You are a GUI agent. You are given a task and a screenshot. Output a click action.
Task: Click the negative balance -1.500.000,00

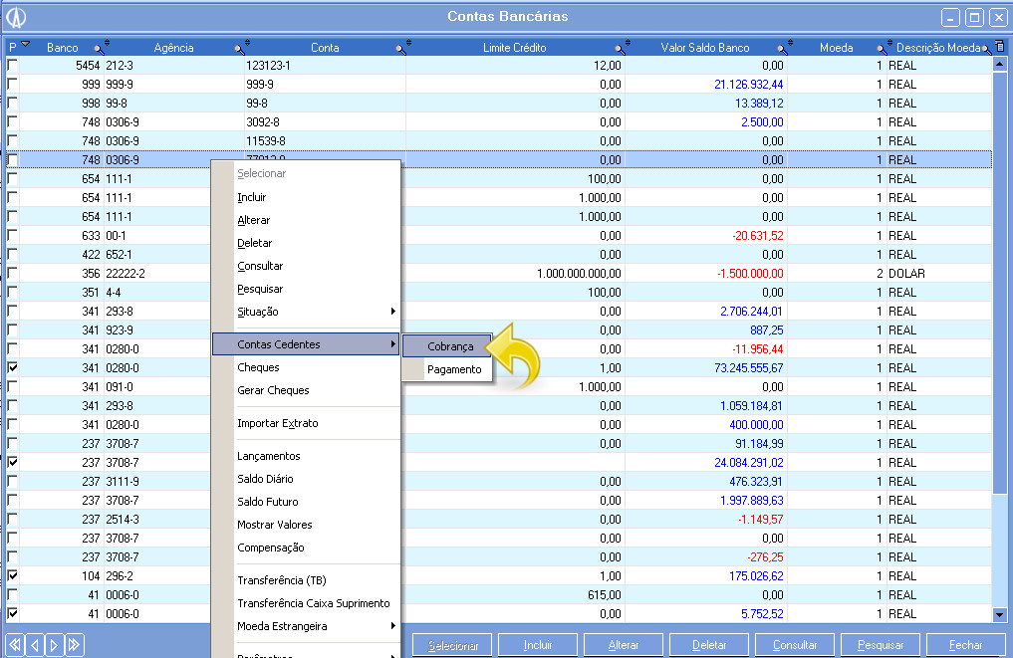tap(750, 273)
